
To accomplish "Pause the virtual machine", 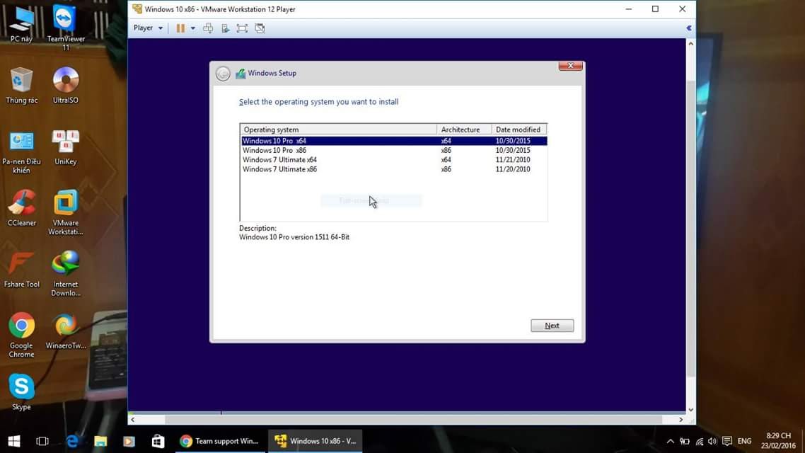I will click(180, 28).
